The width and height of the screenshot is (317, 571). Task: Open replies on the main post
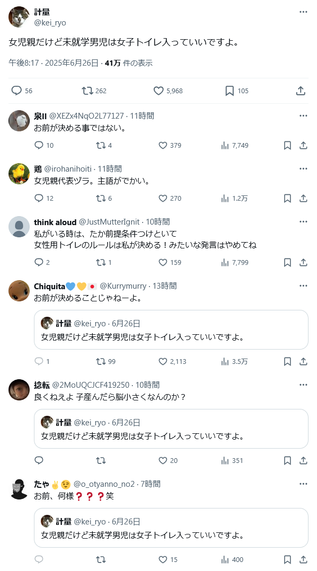point(22,91)
